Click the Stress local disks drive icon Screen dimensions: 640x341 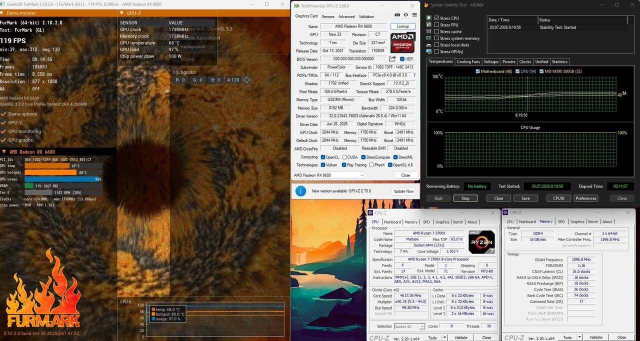click(x=429, y=45)
